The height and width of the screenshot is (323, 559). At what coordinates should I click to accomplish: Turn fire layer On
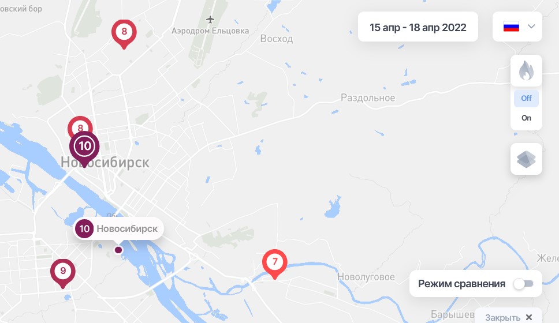coord(526,118)
